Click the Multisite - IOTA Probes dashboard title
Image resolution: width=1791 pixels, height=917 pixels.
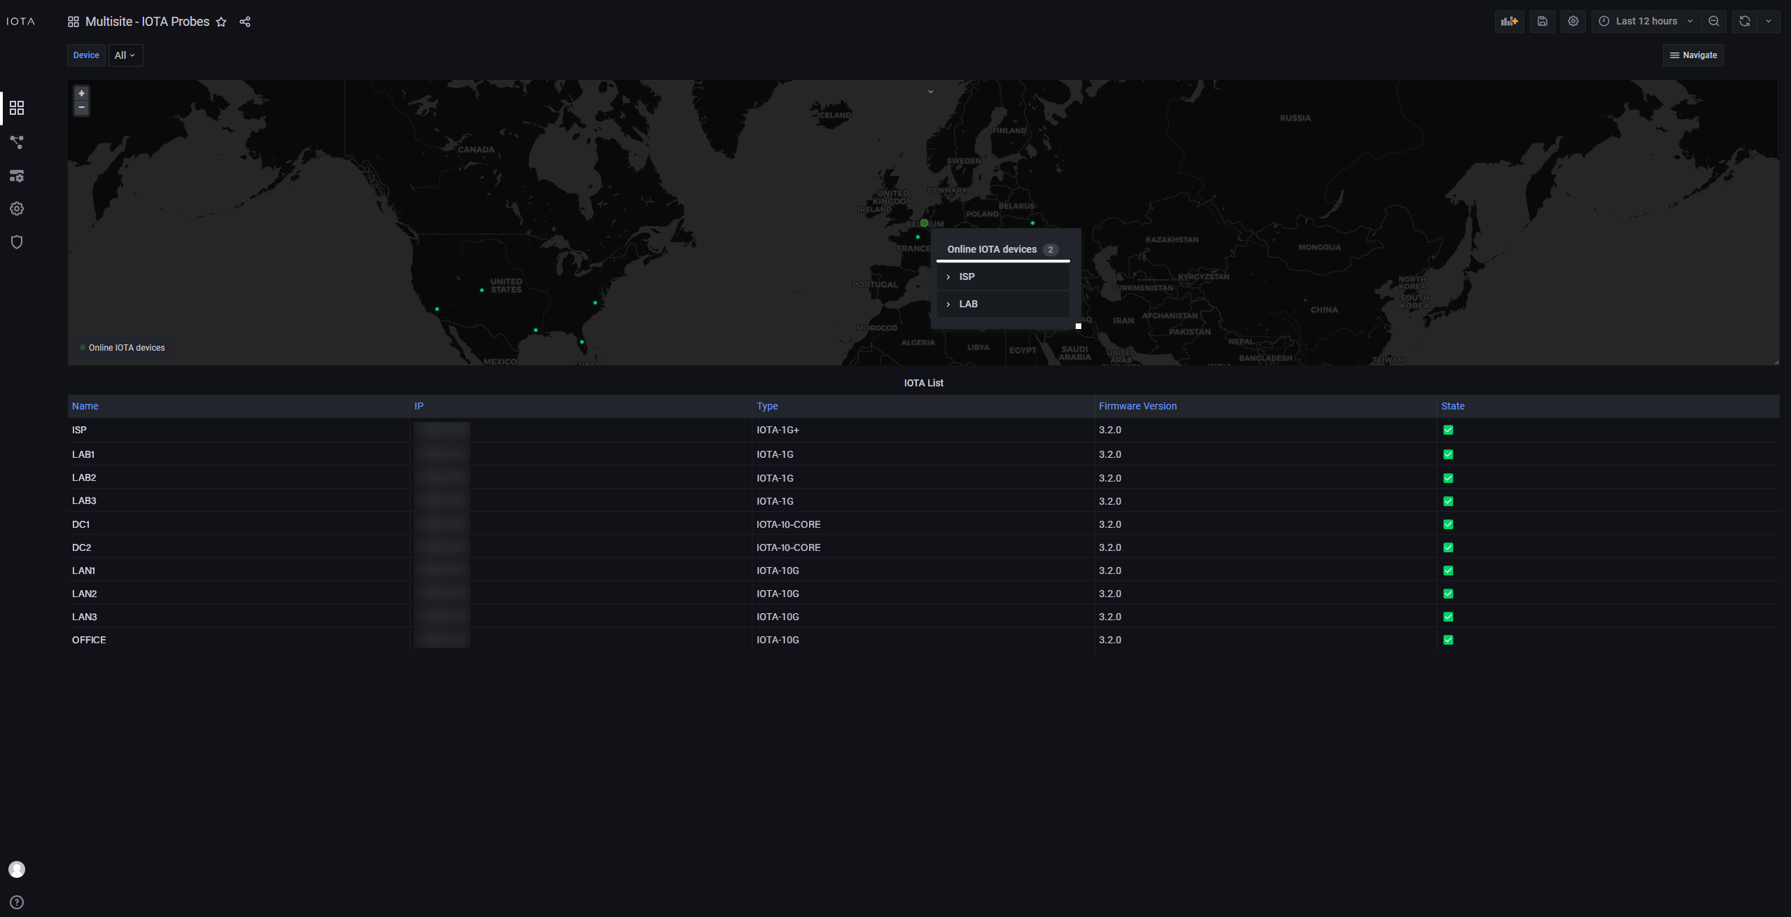147,22
